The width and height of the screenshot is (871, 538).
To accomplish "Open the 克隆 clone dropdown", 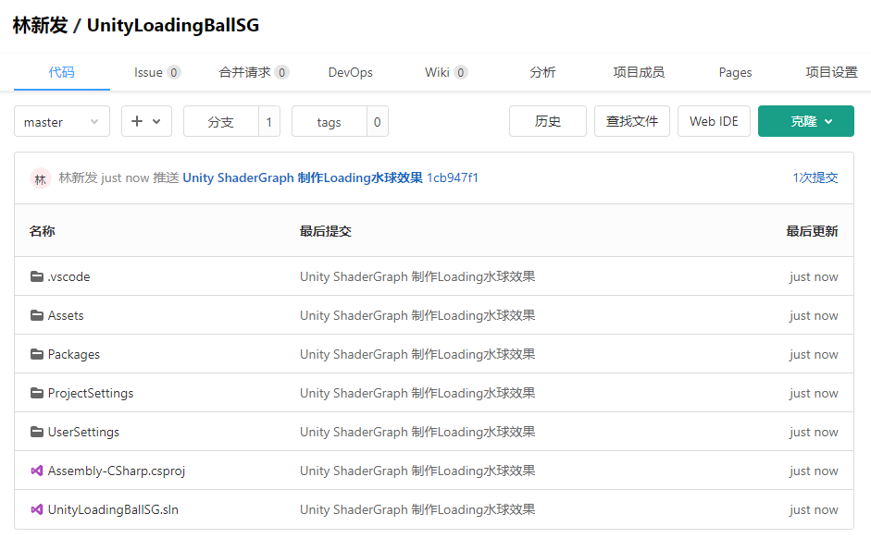I will coord(805,121).
